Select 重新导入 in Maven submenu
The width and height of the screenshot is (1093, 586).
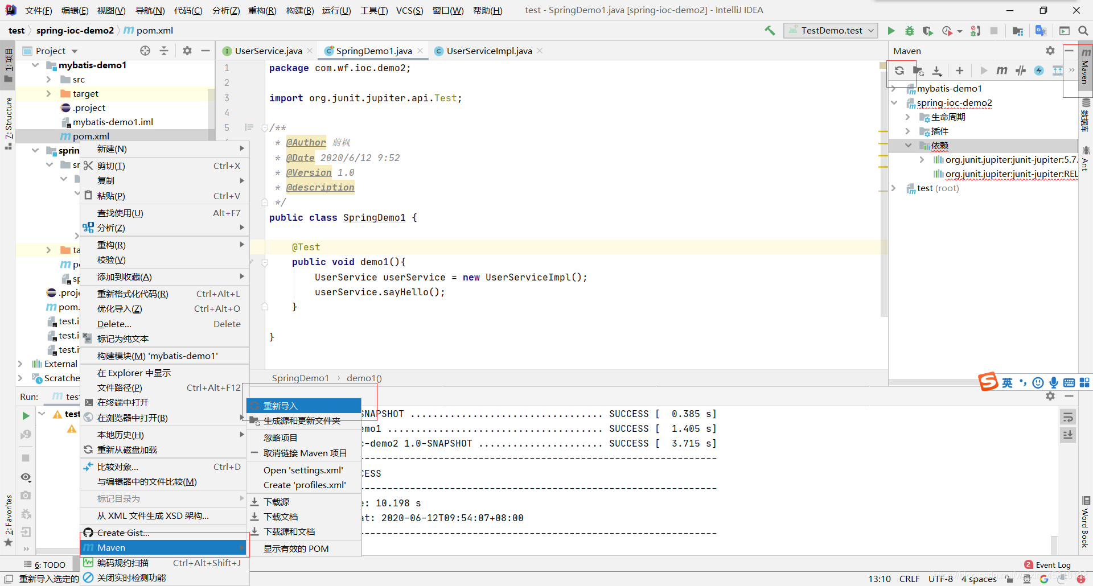(x=304, y=406)
